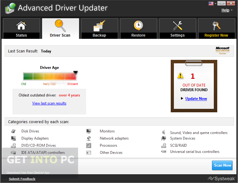Click 'Today' last scan result text

click(x=46, y=51)
